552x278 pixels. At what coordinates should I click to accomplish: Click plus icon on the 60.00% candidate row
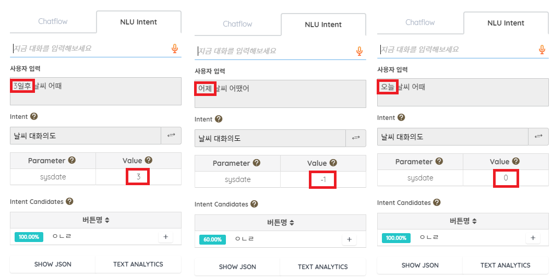(349, 239)
